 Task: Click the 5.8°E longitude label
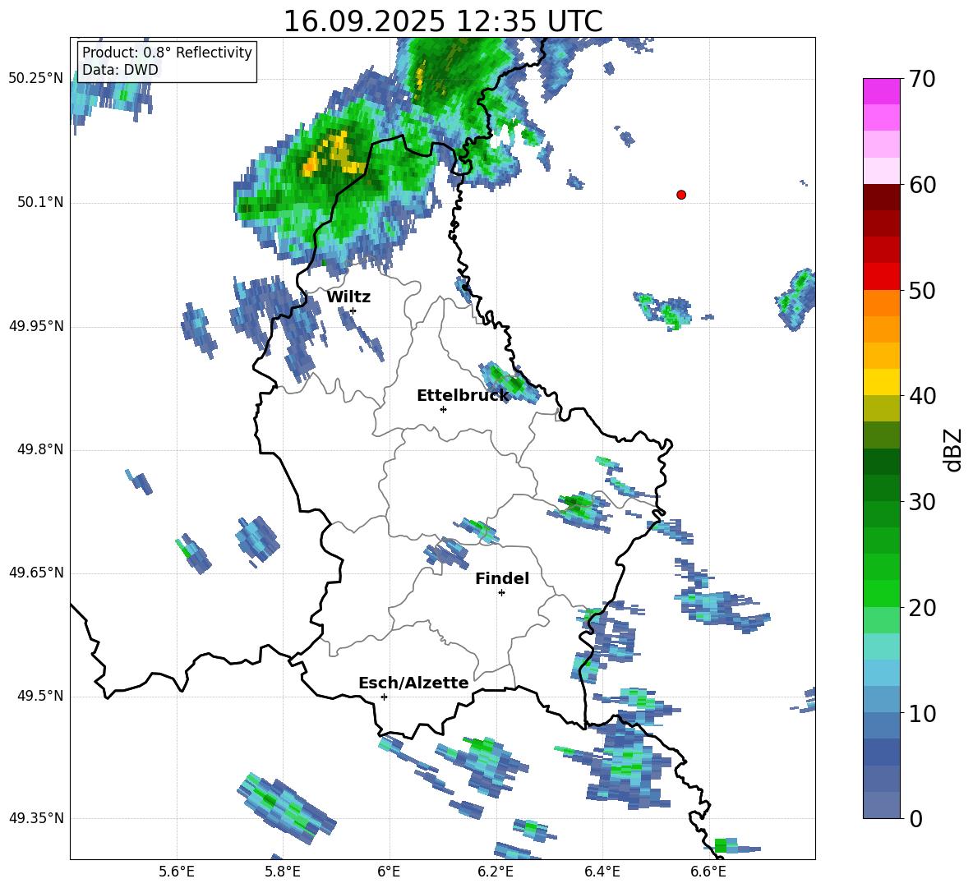(x=283, y=872)
